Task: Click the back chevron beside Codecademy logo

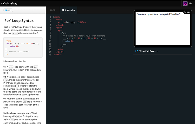Action: 2,3
